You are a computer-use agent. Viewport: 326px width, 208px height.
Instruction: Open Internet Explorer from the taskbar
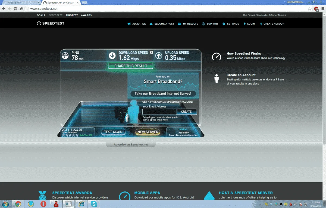pyautogui.click(x=81, y=204)
